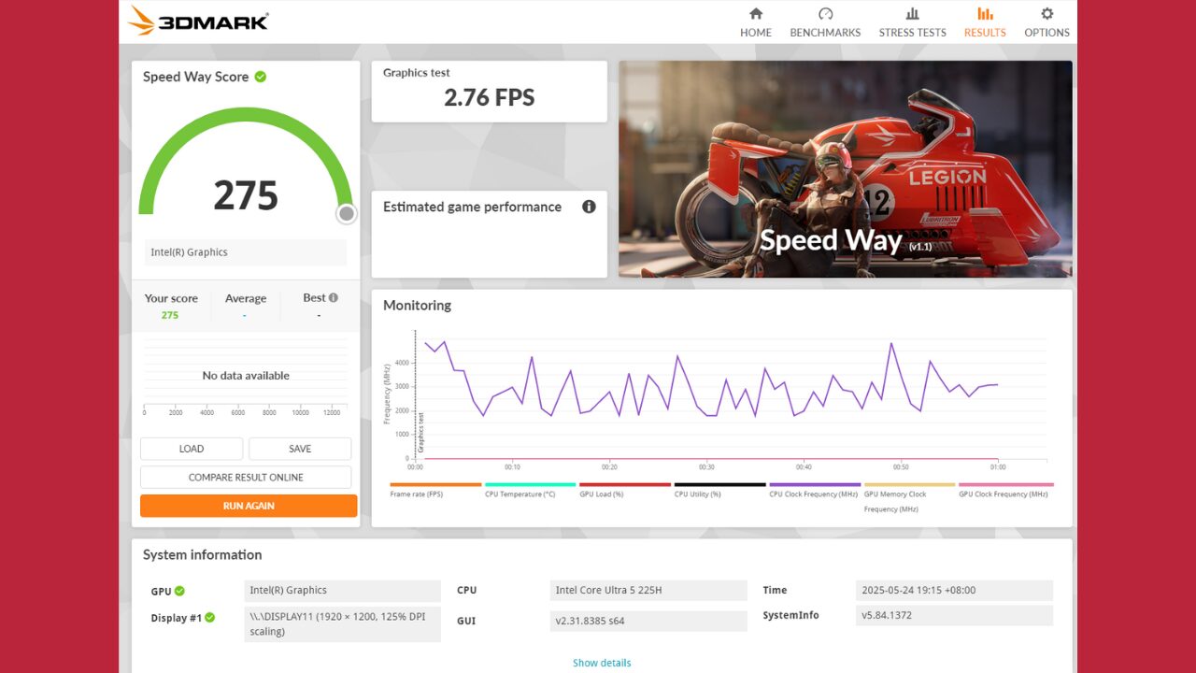1196x673 pixels.
Task: Toggle CPU Clock Frequency legend swatch
Action: click(814, 485)
